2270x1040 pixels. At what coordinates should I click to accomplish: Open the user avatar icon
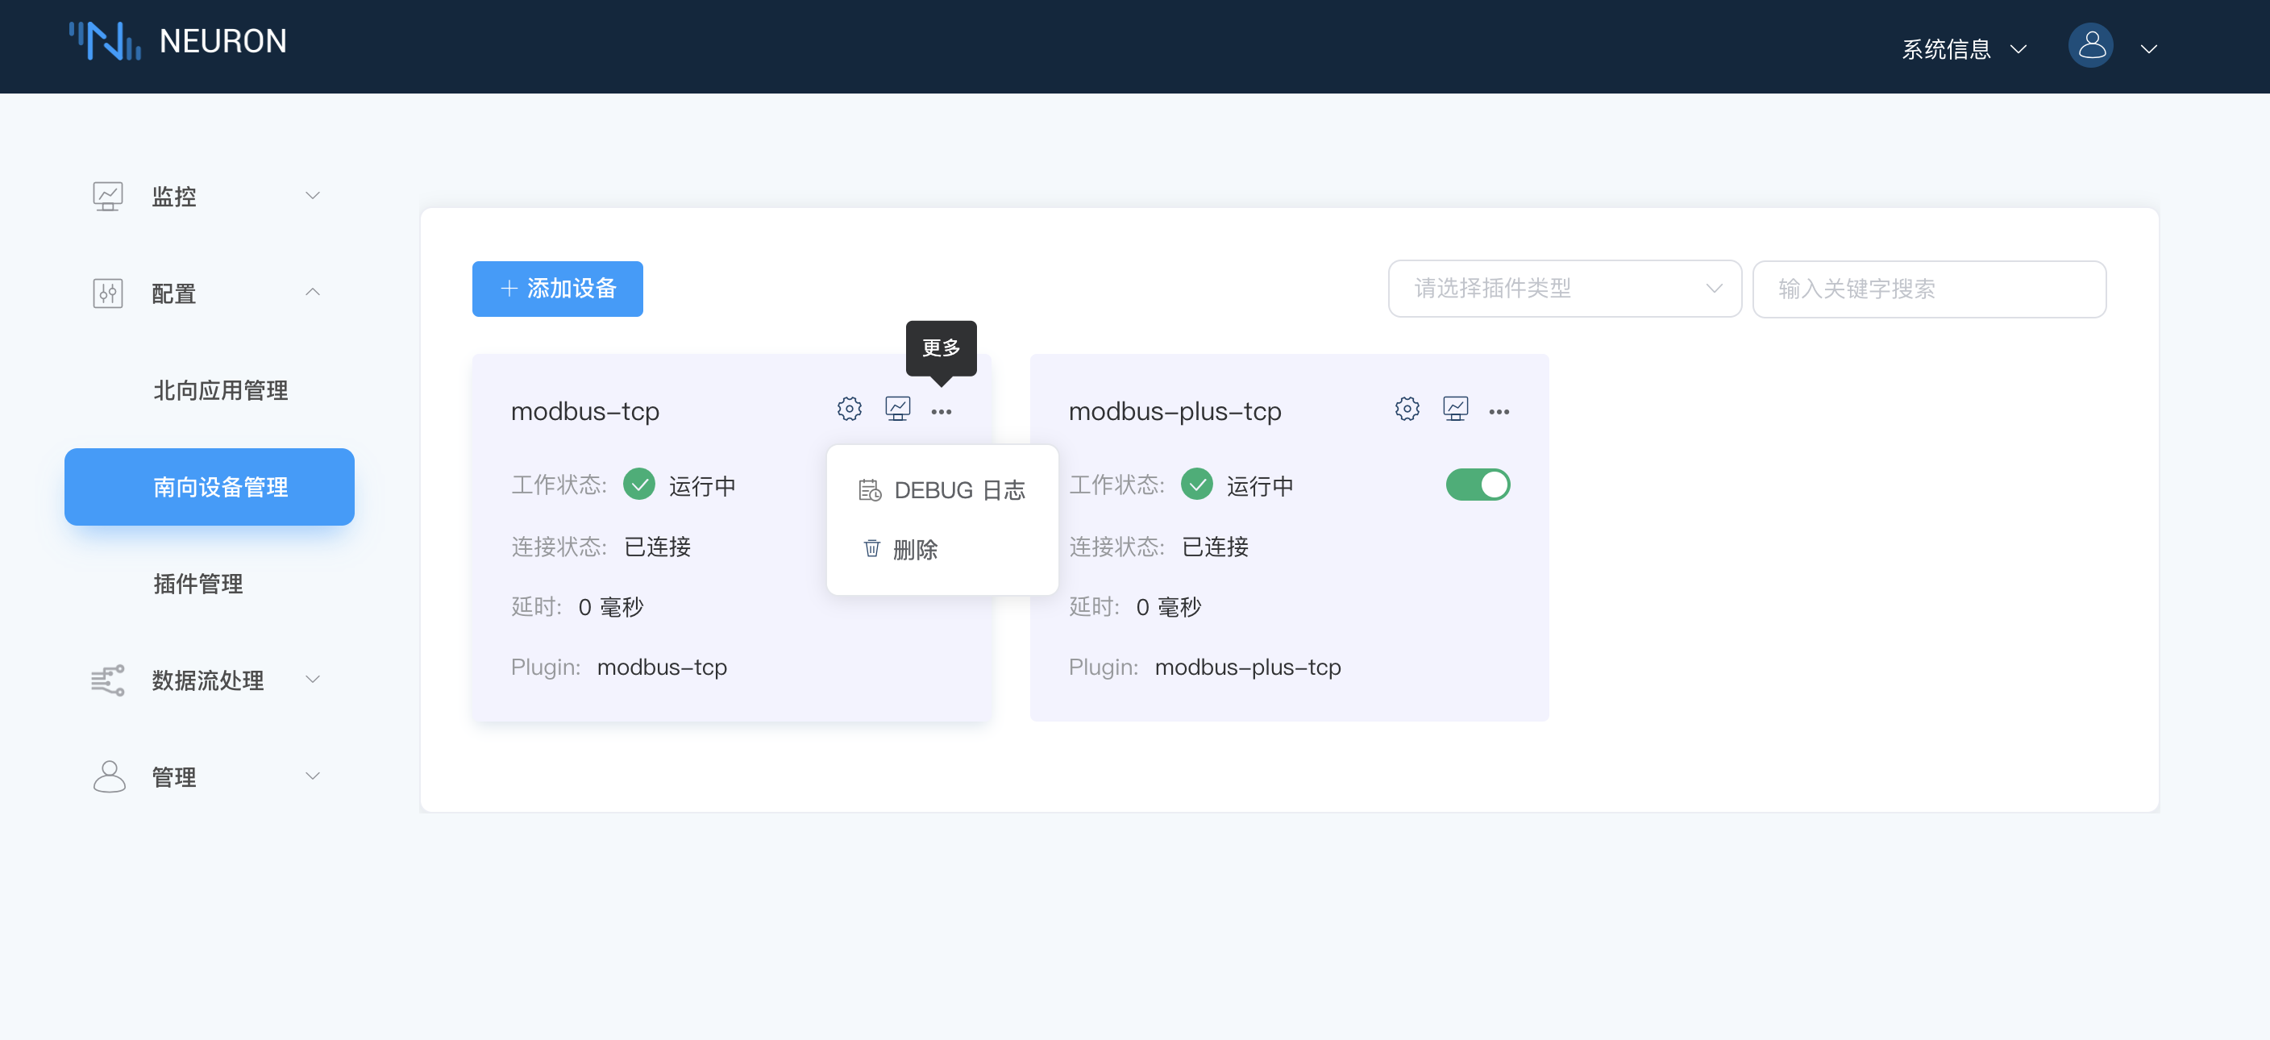coord(2090,45)
